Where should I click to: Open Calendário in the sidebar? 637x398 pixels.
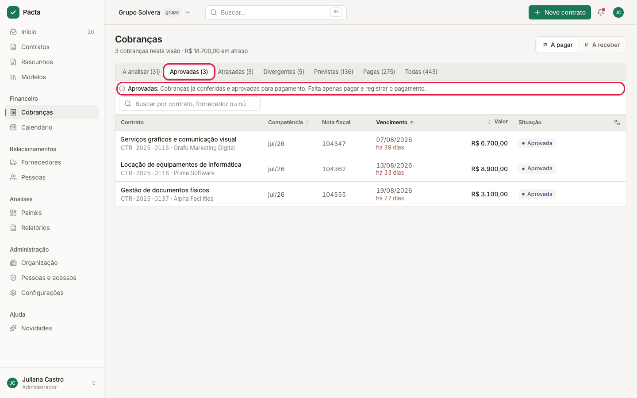pos(52,127)
